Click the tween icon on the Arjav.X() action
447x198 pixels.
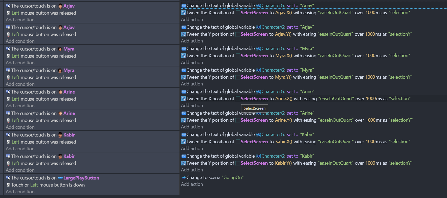pos(184,13)
